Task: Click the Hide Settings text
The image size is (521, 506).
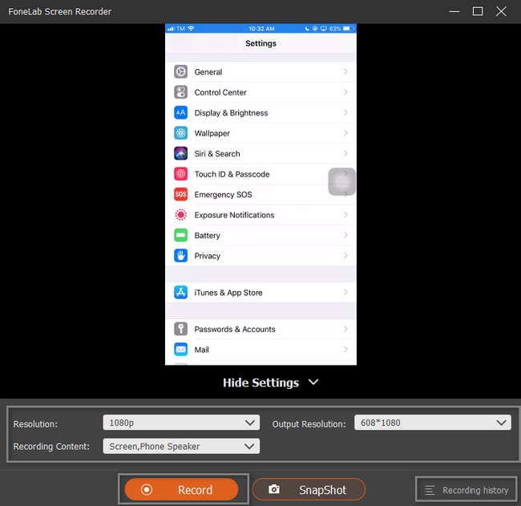Action: point(260,383)
